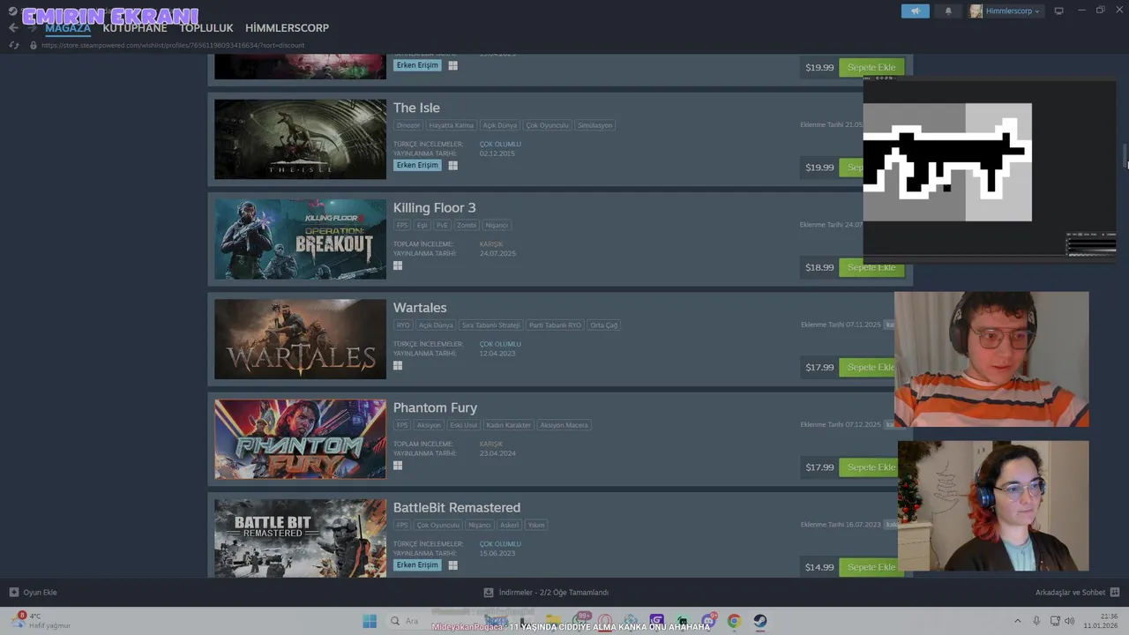The width and height of the screenshot is (1129, 635).
Task: Open the TOPLULUK tab
Action: click(x=206, y=28)
